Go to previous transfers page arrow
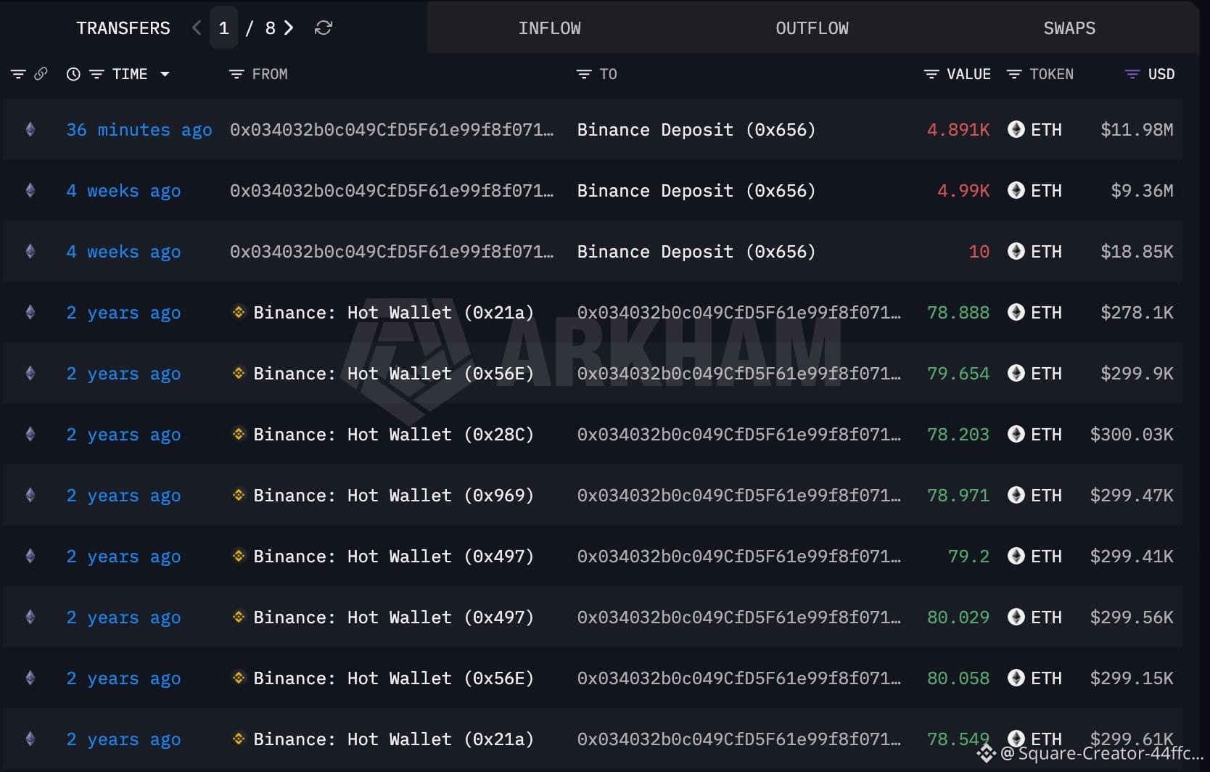This screenshot has height=772, width=1210. point(197,28)
